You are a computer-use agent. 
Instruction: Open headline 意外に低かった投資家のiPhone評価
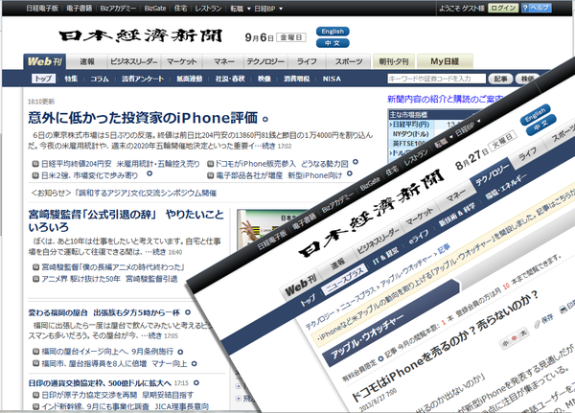(x=143, y=118)
